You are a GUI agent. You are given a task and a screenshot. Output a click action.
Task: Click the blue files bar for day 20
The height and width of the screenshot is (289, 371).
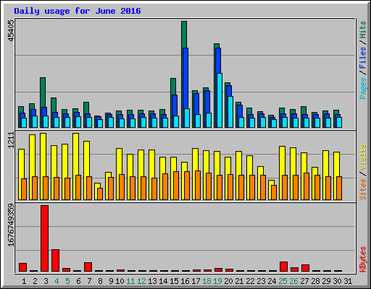pyautogui.click(x=229, y=91)
